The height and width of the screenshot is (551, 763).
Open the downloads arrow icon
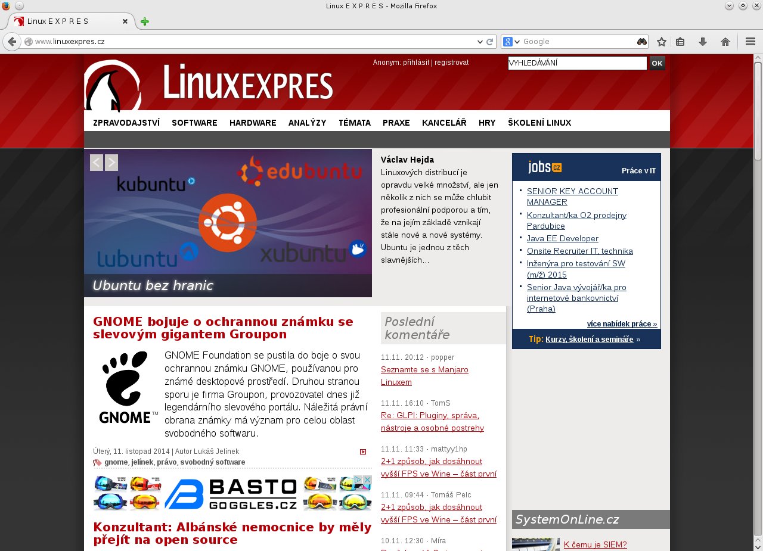tap(703, 42)
